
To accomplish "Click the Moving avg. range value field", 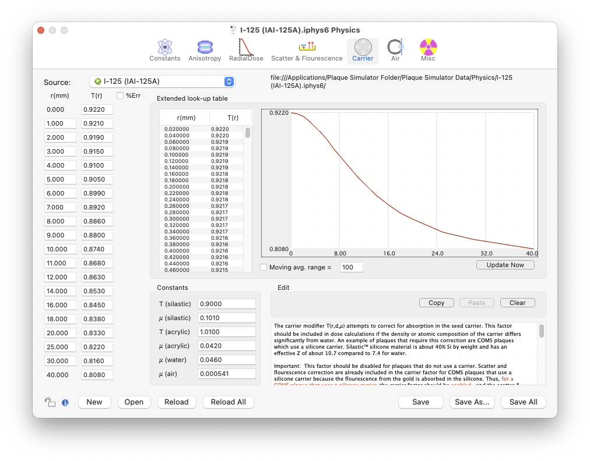I will (x=352, y=267).
